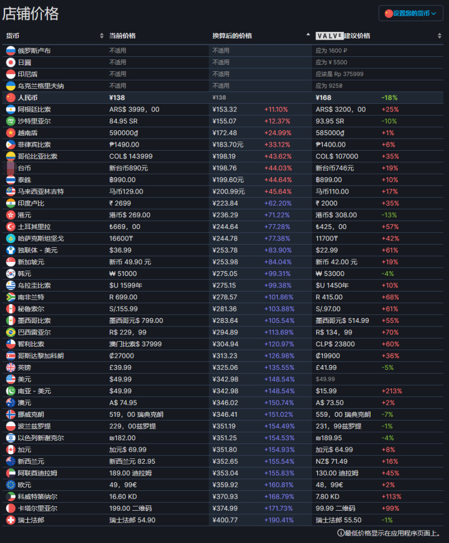The width and height of the screenshot is (449, 543).
Task: Sort the table by 货币 column
Action: pos(102,36)
